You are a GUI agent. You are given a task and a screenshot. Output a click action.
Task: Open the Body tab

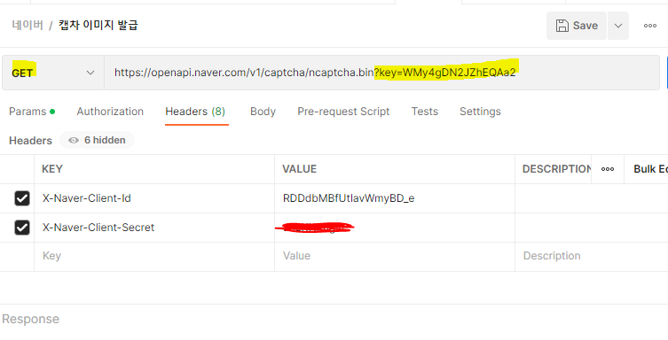click(263, 112)
